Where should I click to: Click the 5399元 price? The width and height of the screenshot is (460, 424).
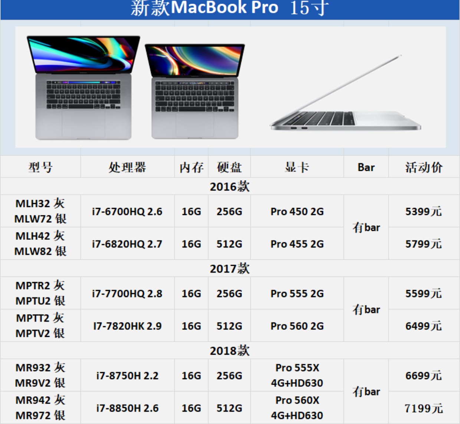coord(424,212)
